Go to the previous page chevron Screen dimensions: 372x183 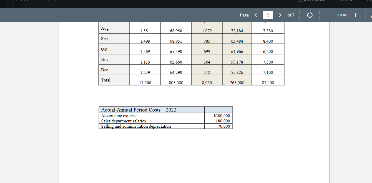tap(255, 15)
